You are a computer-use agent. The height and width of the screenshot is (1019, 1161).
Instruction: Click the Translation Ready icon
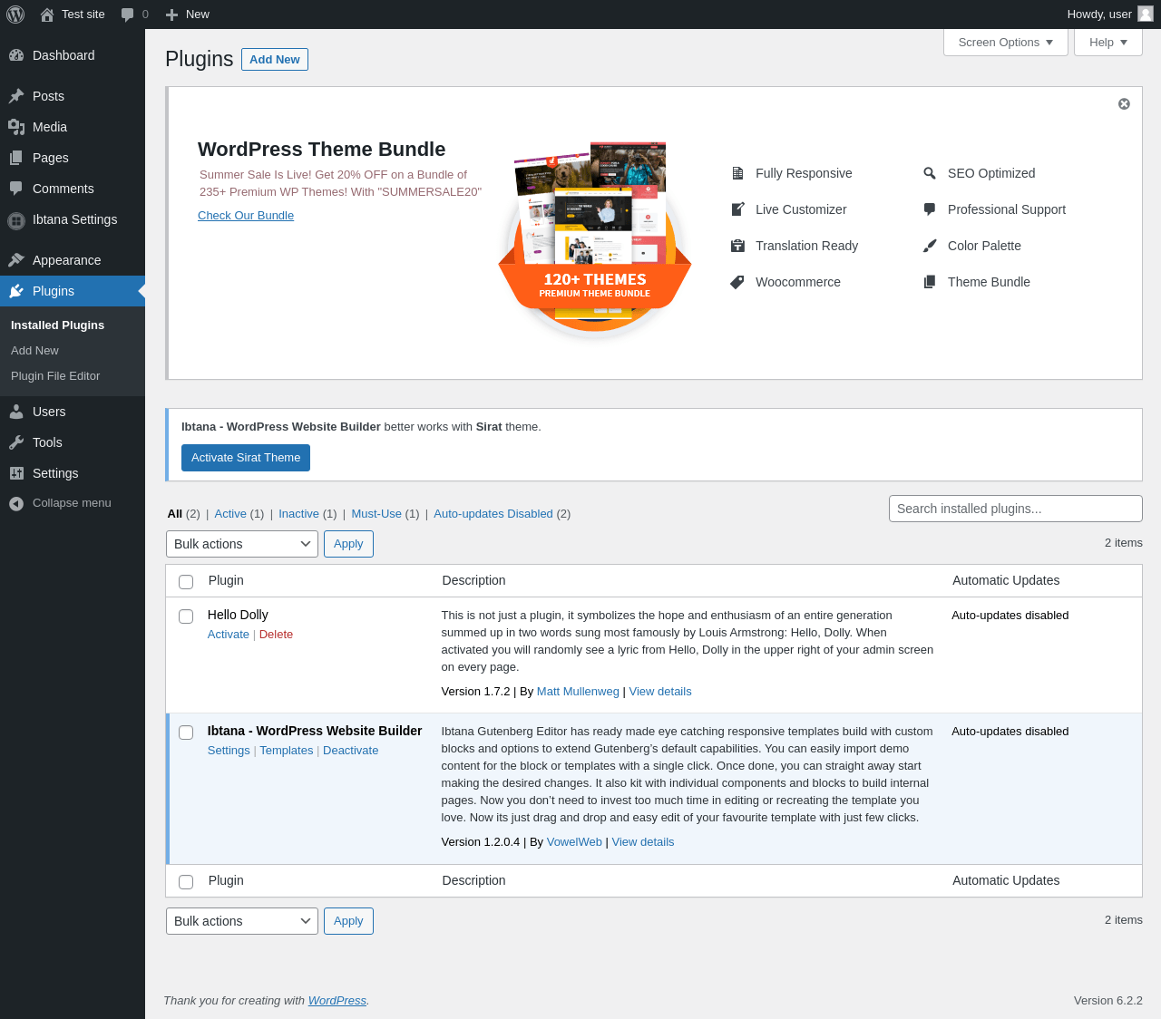click(x=737, y=246)
